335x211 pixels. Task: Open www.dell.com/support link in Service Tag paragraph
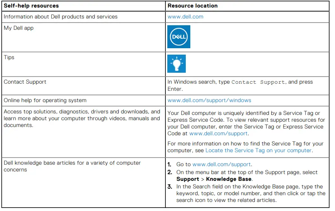point(218,133)
